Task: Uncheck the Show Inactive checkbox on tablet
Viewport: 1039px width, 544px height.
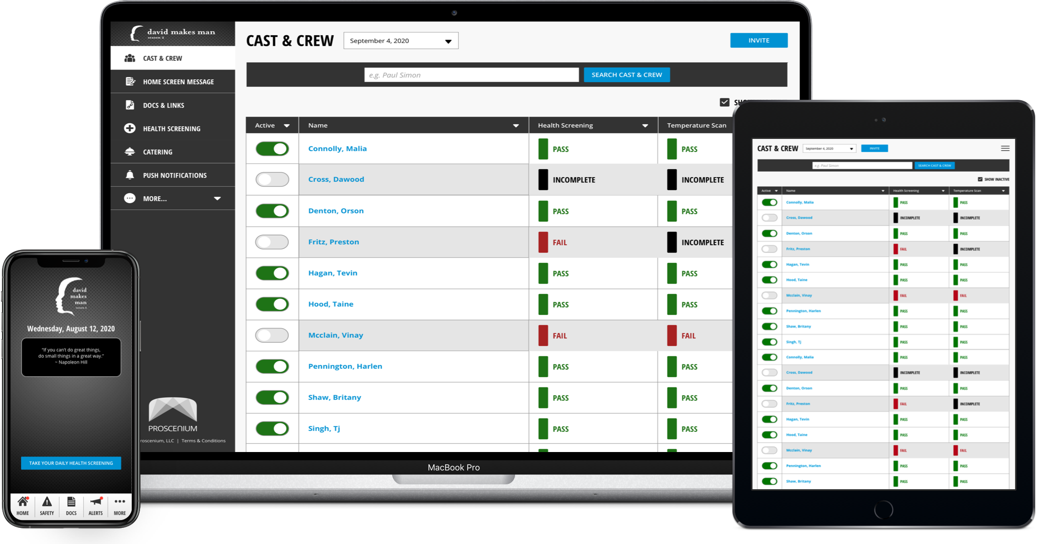Action: coord(980,179)
